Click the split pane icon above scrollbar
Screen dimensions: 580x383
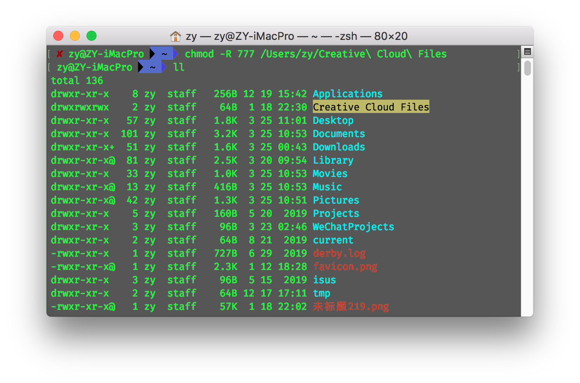coord(528,52)
